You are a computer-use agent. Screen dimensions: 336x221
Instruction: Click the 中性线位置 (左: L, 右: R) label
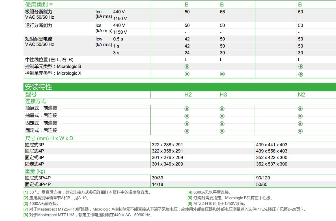pos(49,60)
